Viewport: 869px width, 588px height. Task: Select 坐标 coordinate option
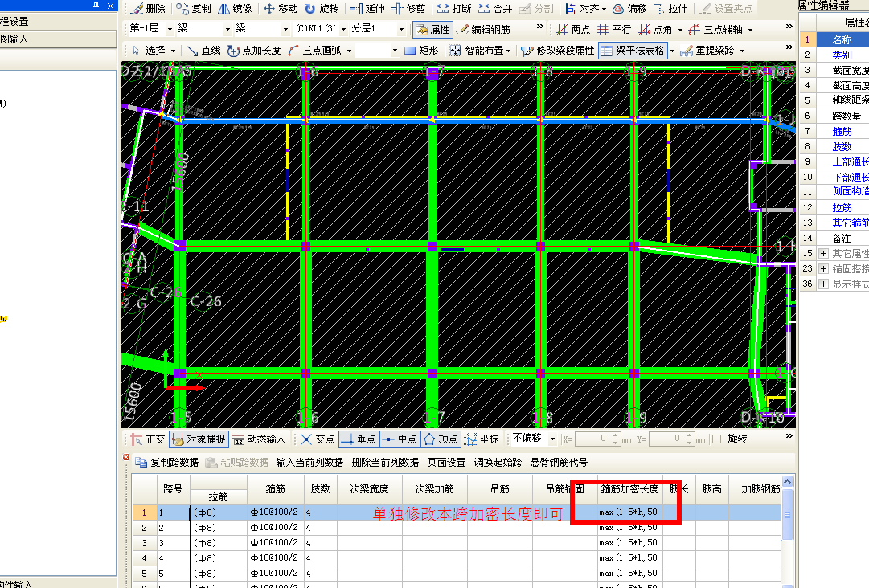tap(482, 439)
